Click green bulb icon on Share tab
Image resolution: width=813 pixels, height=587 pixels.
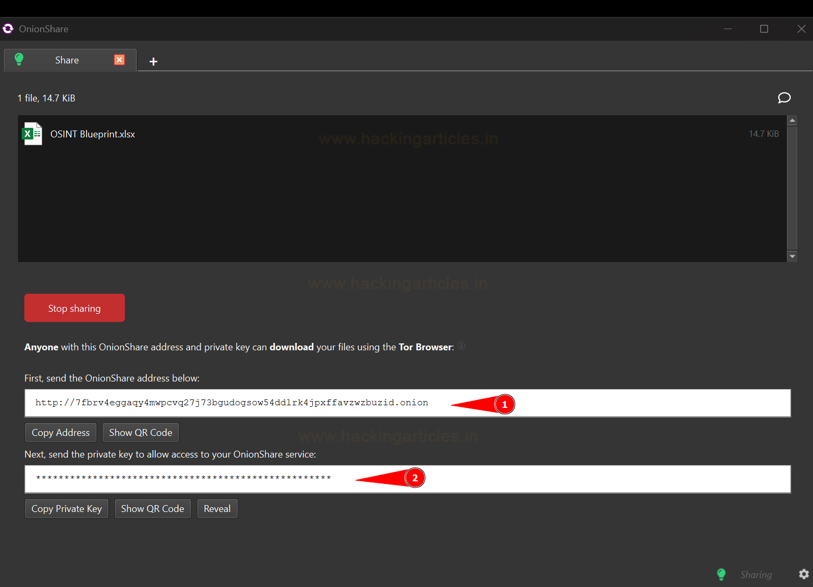point(19,59)
